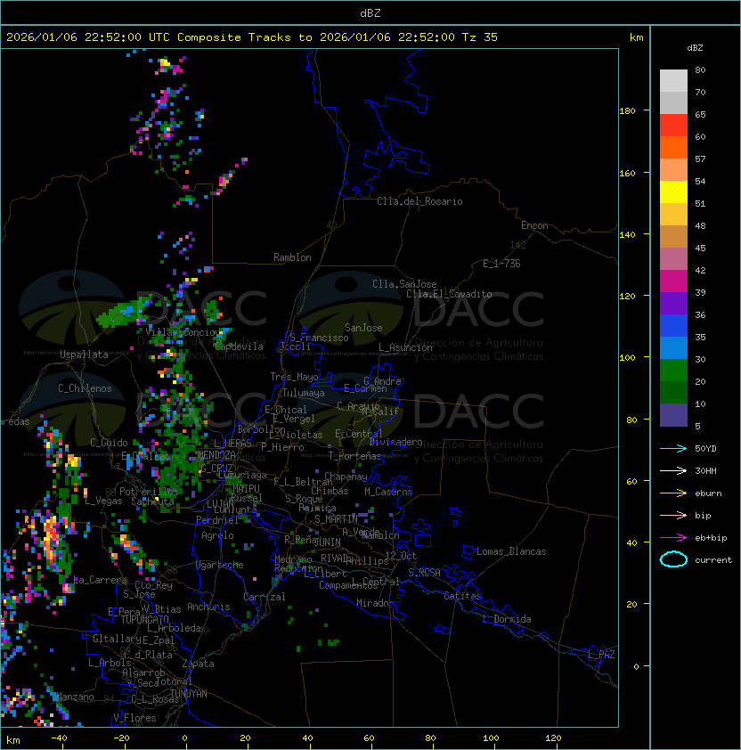This screenshot has width=741, height=750.
Task: Click the '180' km tick on right axis
Action: coord(627,111)
